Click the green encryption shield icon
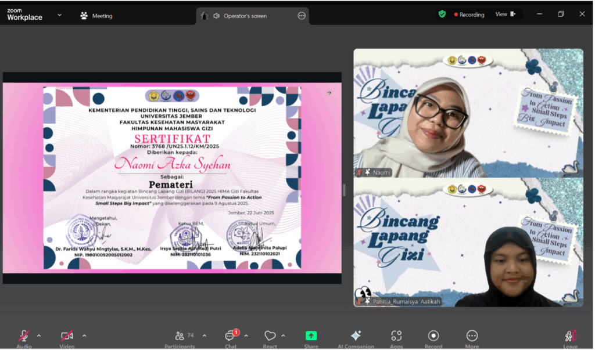Viewport: 595px width, 350px height. pos(442,15)
